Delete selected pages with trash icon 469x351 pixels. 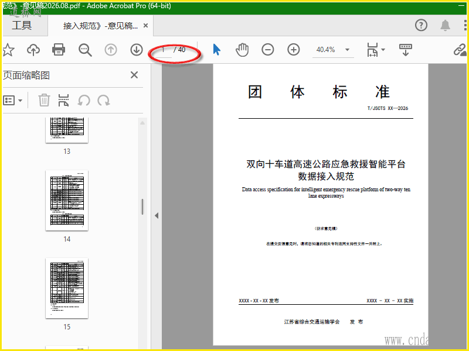click(x=44, y=100)
